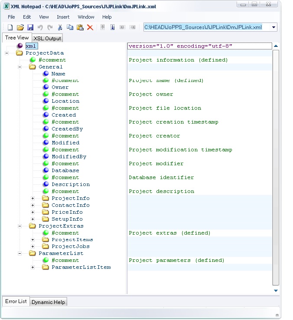Select the Tree View tab
The image size is (293, 320).
17,38
